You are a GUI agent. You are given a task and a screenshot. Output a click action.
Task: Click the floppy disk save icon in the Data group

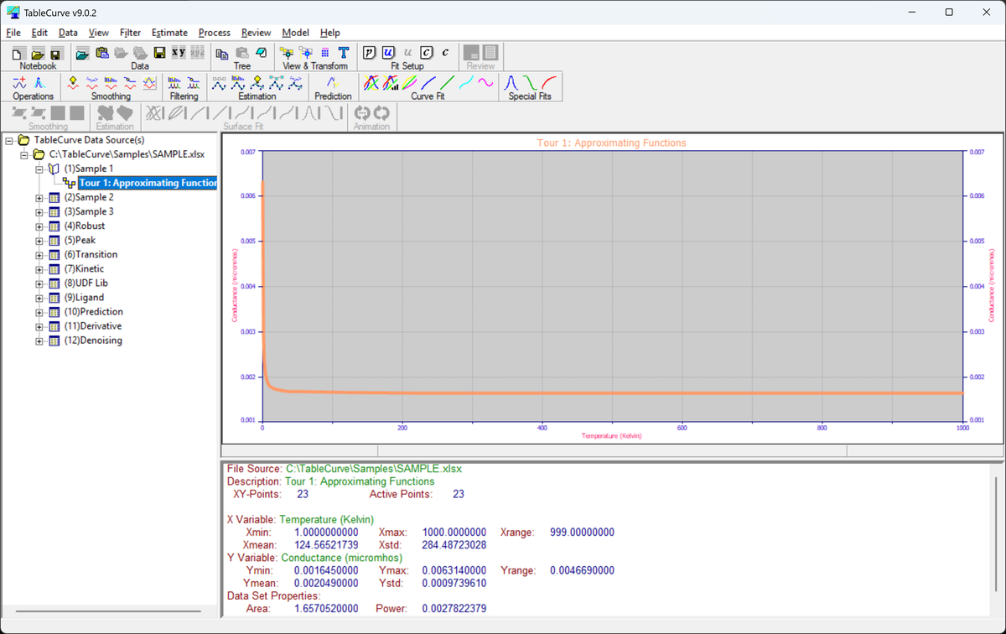click(x=159, y=54)
